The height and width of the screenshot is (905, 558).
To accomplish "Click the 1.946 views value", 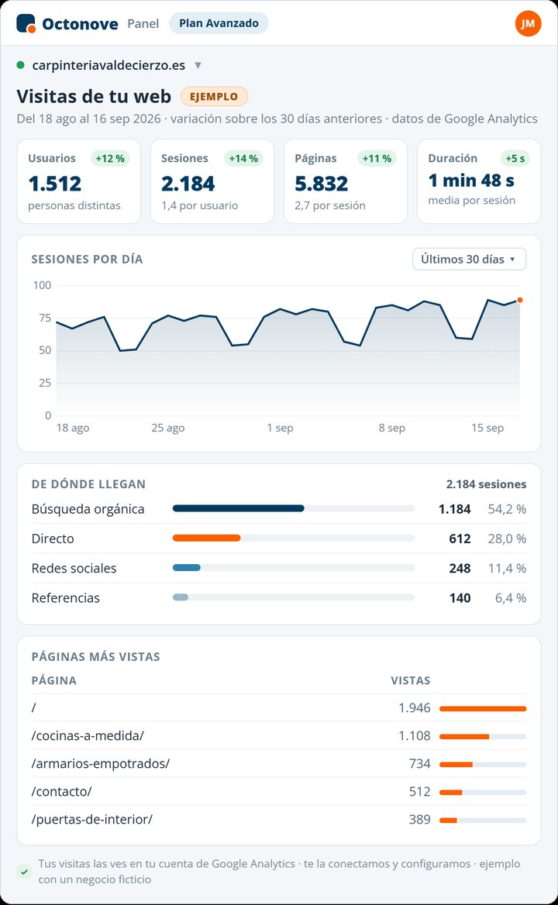I will coord(415,707).
